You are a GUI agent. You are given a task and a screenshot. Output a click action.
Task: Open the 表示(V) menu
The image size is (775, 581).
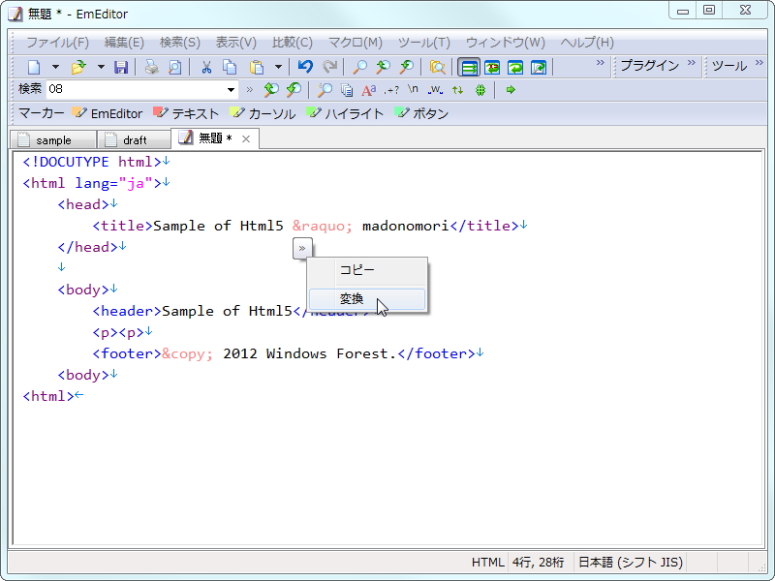tap(235, 43)
